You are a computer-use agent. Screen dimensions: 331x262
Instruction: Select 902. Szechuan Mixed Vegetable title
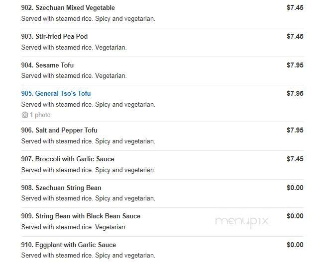point(68,8)
